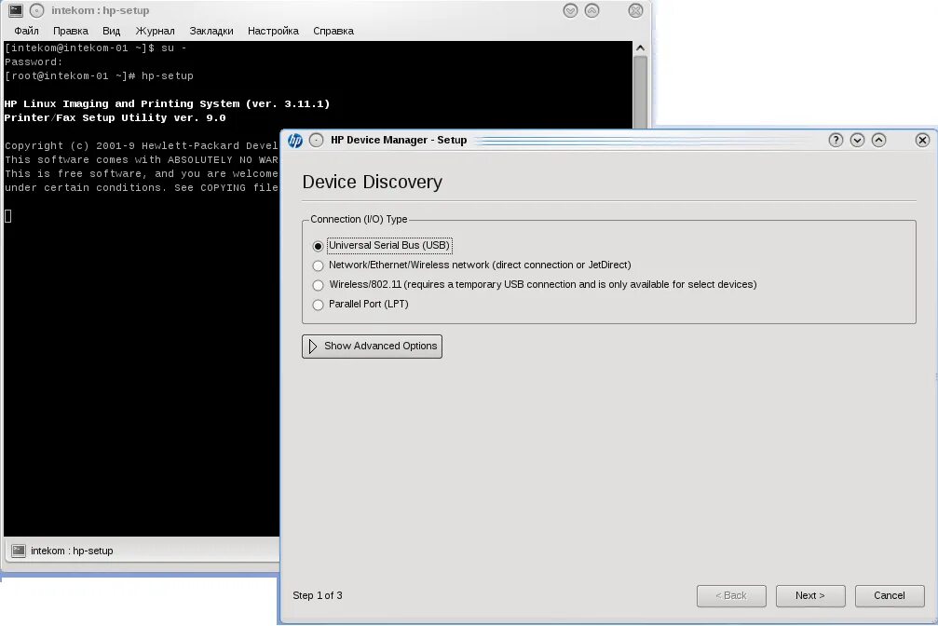This screenshot has width=938, height=626.
Task: Open the Закладки menu in terminal
Action: 211,31
